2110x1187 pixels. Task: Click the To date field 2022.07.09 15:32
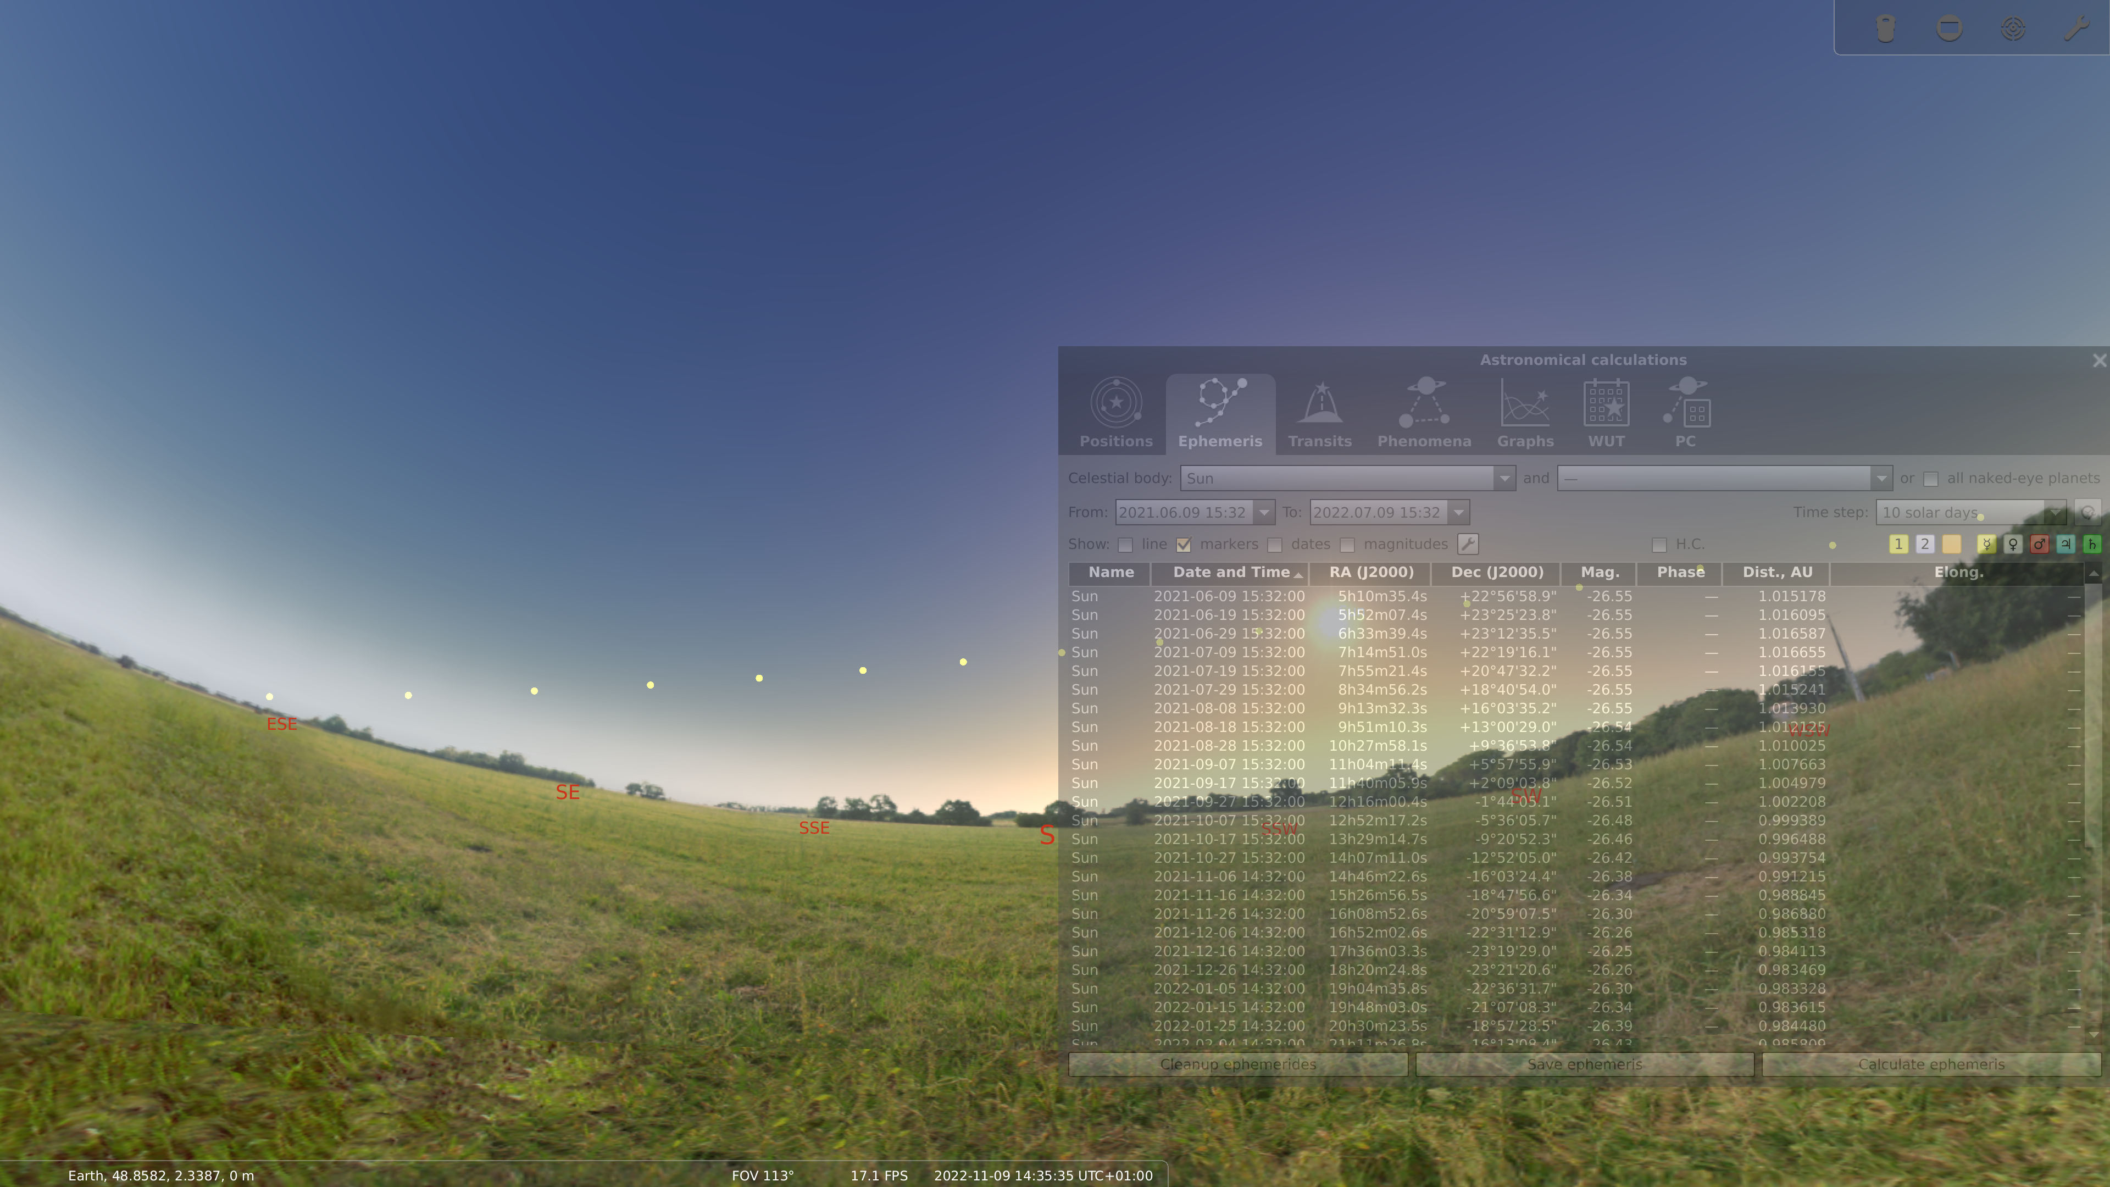1379,513
